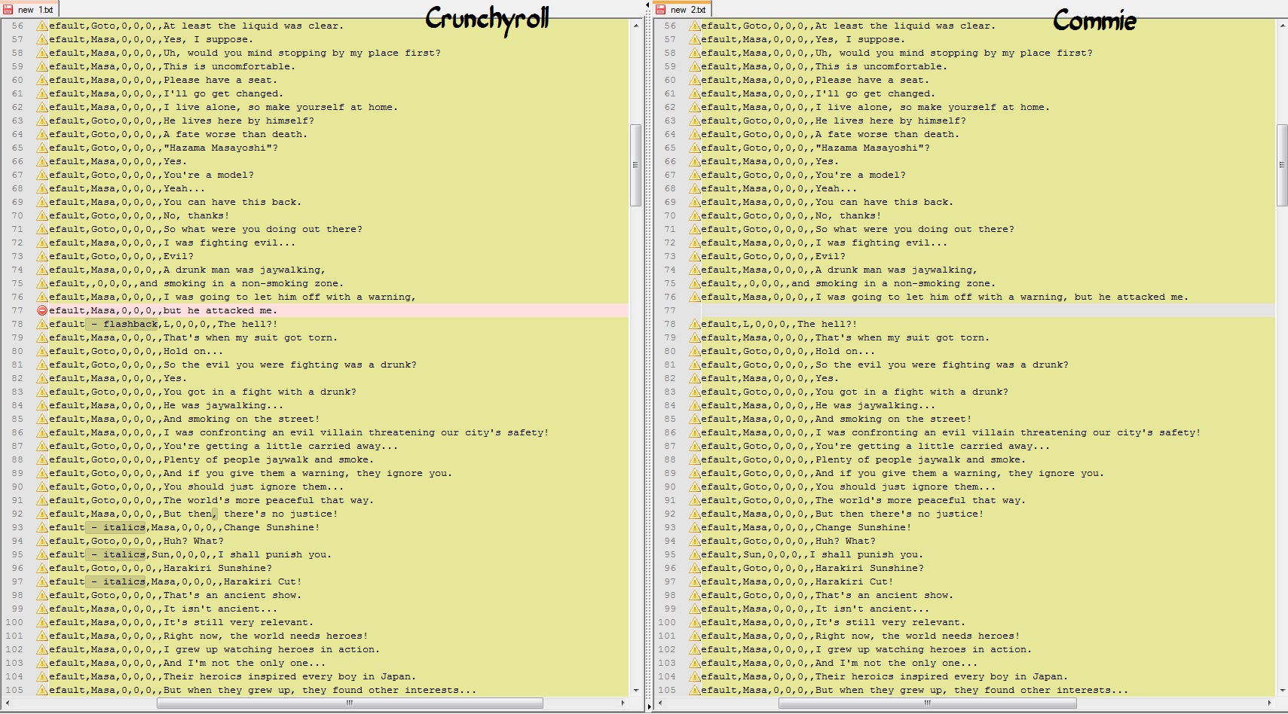This screenshot has height=714, width=1288.
Task: Click warning marker on line 56 in right pane
Action: [x=694, y=26]
